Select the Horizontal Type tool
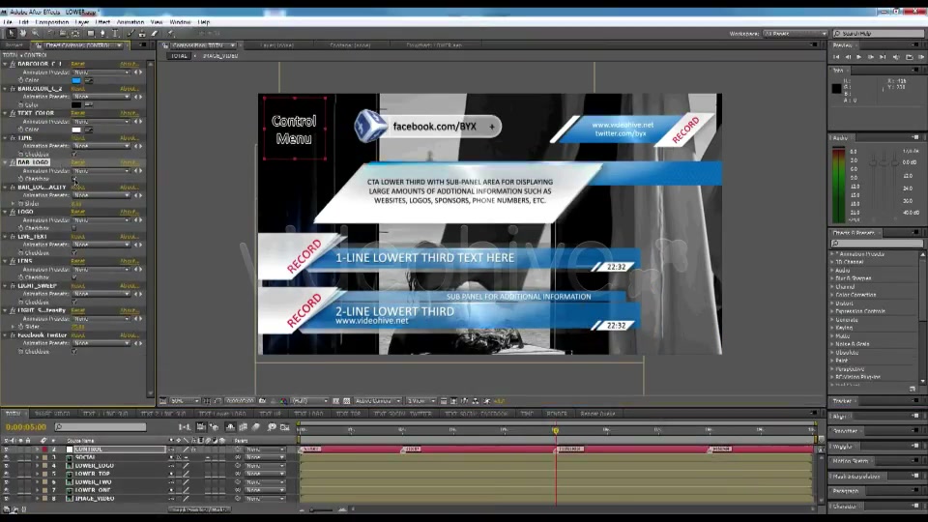The height and width of the screenshot is (522, 928). pos(115,34)
